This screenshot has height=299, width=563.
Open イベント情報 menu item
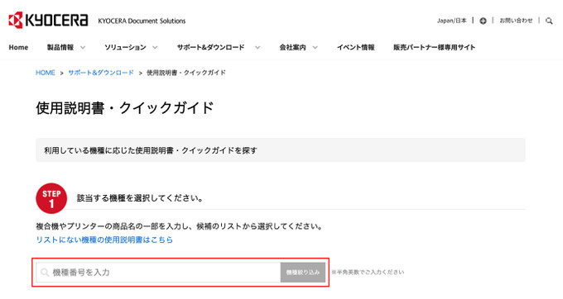[356, 47]
